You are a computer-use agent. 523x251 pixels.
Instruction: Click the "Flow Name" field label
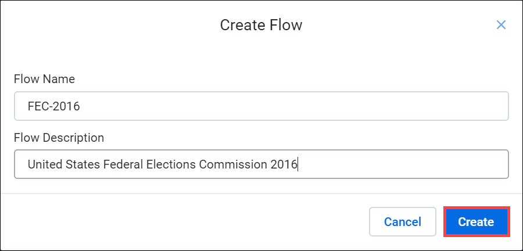[x=44, y=78]
